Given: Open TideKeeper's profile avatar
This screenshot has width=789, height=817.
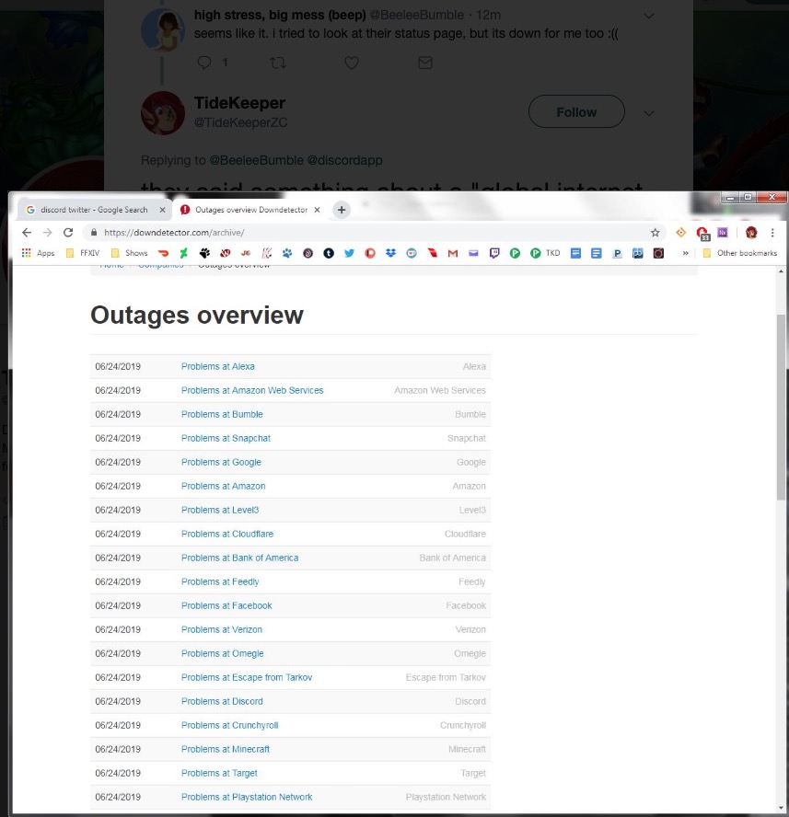Looking at the screenshot, I should [x=163, y=113].
